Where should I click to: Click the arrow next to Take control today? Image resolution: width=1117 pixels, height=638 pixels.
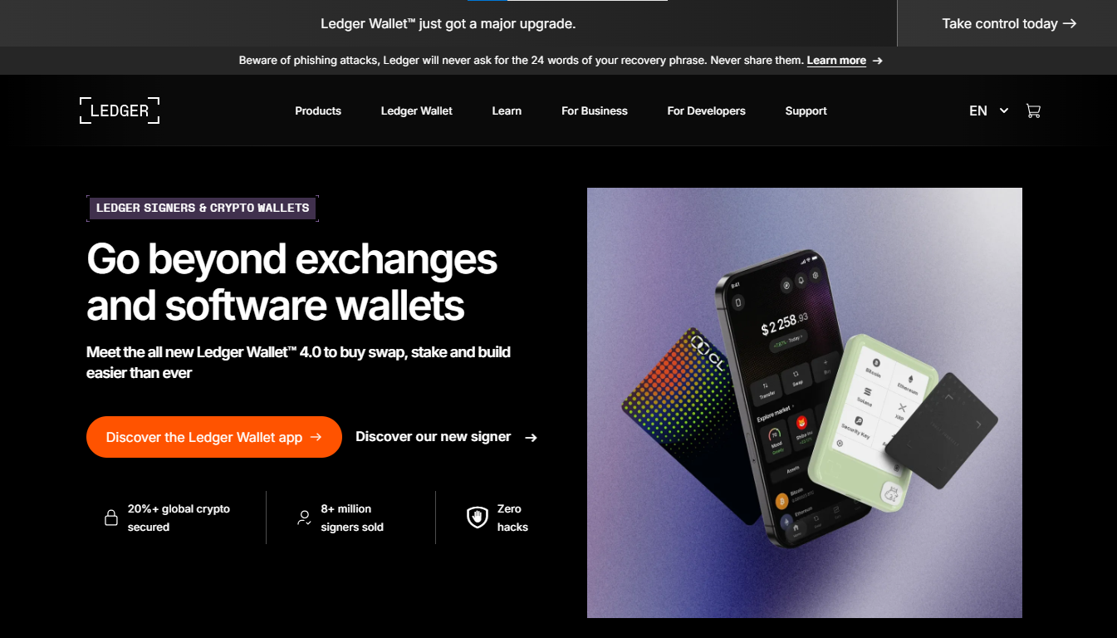[x=1070, y=23]
